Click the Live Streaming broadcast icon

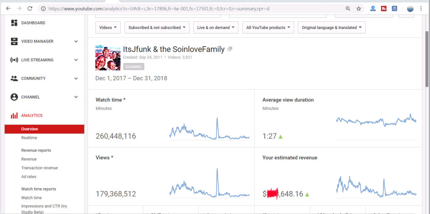point(14,60)
